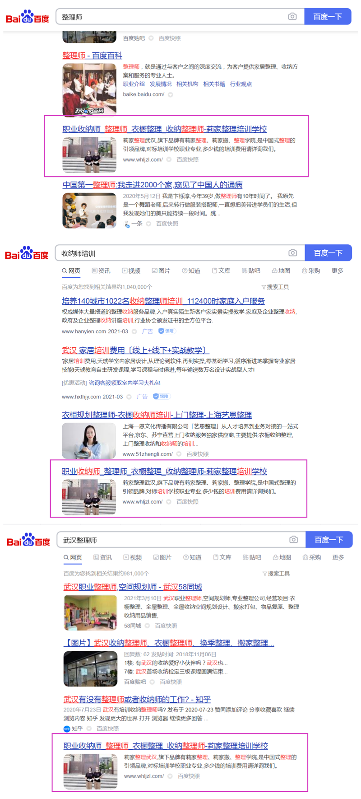
Task: Click 百度一下 button next to 收纳师培训 query
Action: point(328,253)
